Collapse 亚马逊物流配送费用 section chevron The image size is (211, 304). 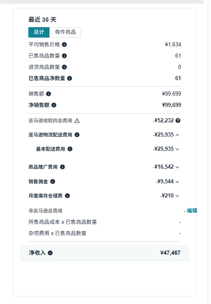177,135
